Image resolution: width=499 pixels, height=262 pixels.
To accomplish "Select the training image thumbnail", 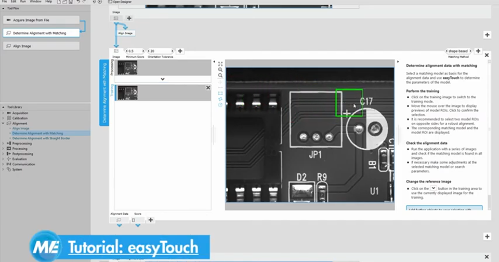I will [128, 93].
